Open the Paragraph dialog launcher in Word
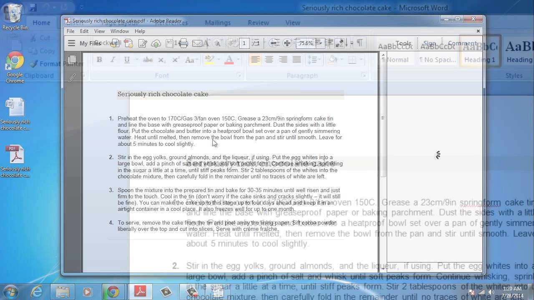Image resolution: width=534 pixels, height=300 pixels. point(364,75)
